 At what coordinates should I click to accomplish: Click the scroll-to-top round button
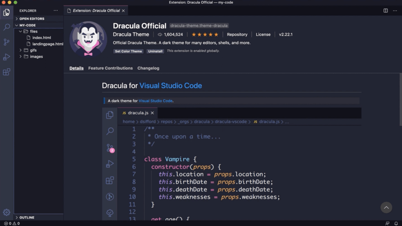[386, 207]
